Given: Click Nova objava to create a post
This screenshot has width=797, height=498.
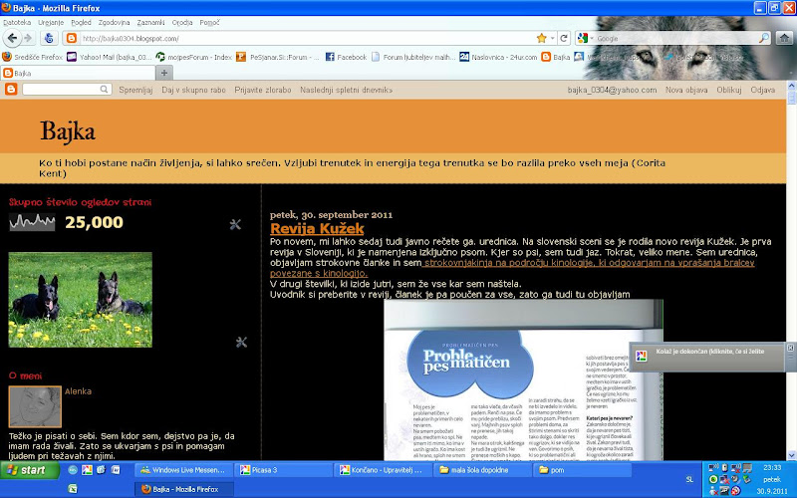Looking at the screenshot, I should click(686, 90).
